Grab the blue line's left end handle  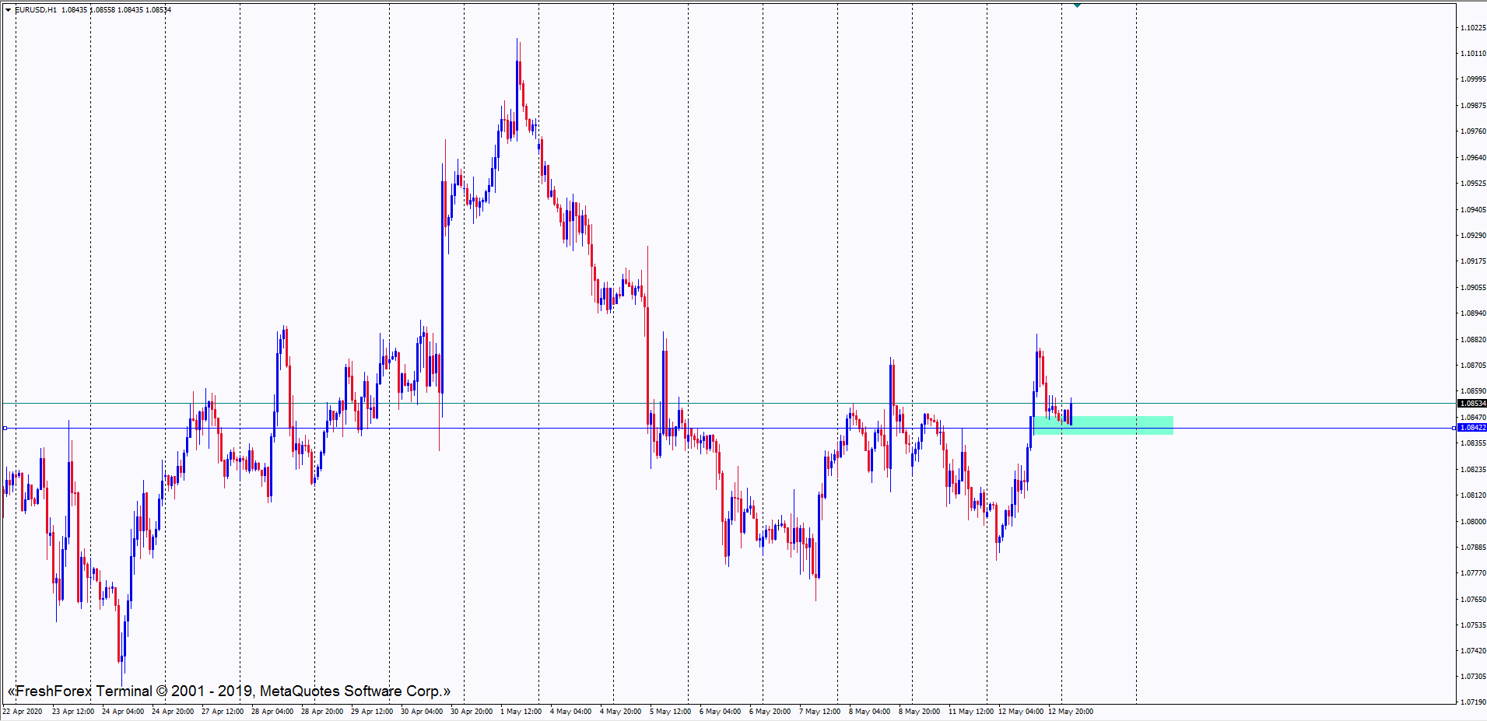pyautogui.click(x=5, y=428)
